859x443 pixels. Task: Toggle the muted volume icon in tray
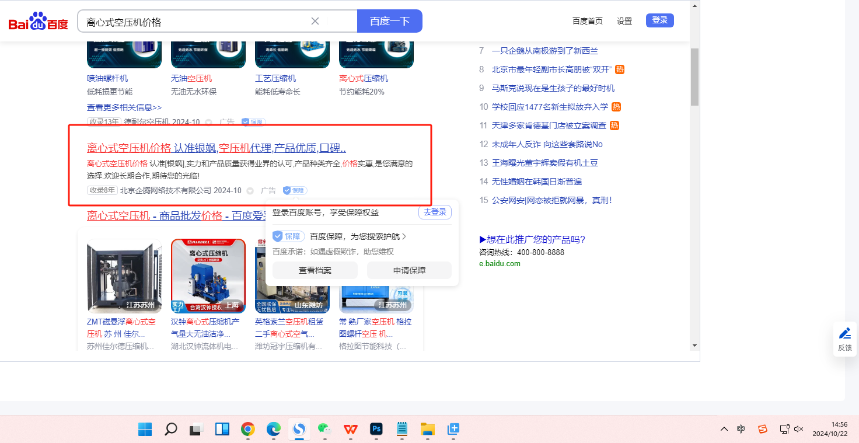pyautogui.click(x=799, y=430)
